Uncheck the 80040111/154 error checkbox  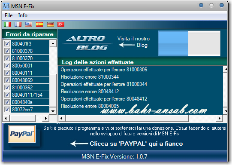point(7,95)
